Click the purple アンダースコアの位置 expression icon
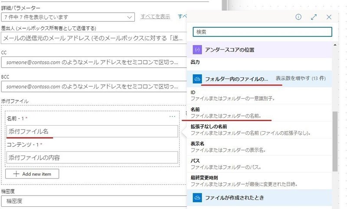 pyautogui.click(x=197, y=50)
